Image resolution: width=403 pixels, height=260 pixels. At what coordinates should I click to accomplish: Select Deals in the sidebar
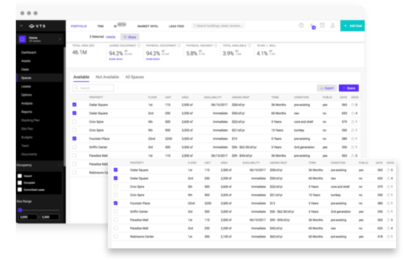(x=25, y=69)
